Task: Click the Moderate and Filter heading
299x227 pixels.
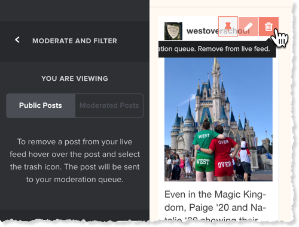Action: [x=75, y=41]
